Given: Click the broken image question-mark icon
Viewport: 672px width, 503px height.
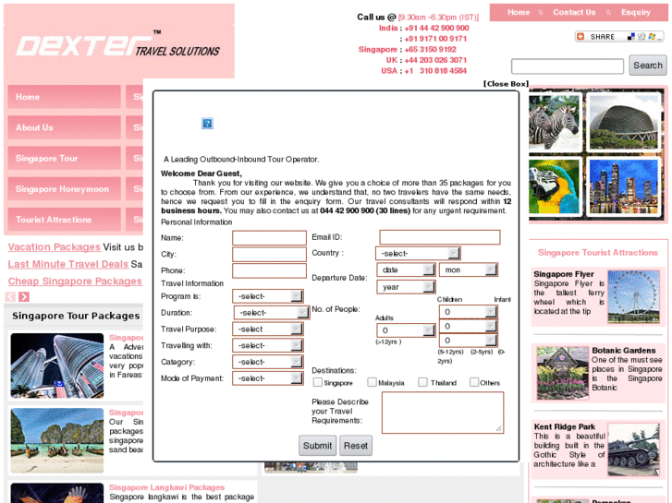Looking at the screenshot, I should tap(207, 124).
